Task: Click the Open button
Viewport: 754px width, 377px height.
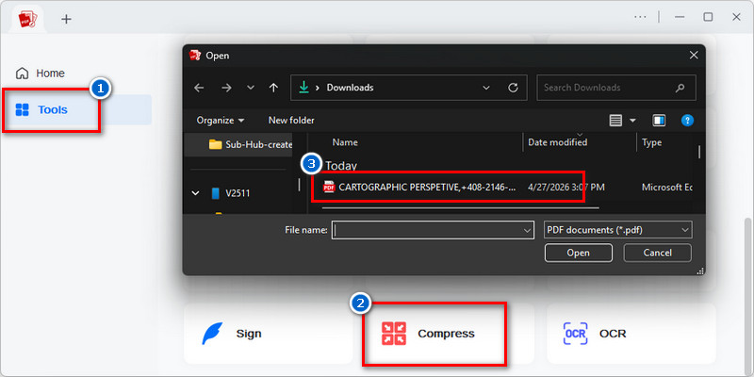Action: coord(578,253)
